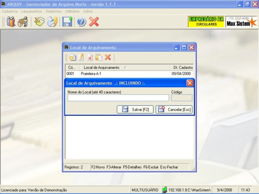Click the Local de Arquivamento window title icon
The height and width of the screenshot is (194, 259).
tap(66, 47)
